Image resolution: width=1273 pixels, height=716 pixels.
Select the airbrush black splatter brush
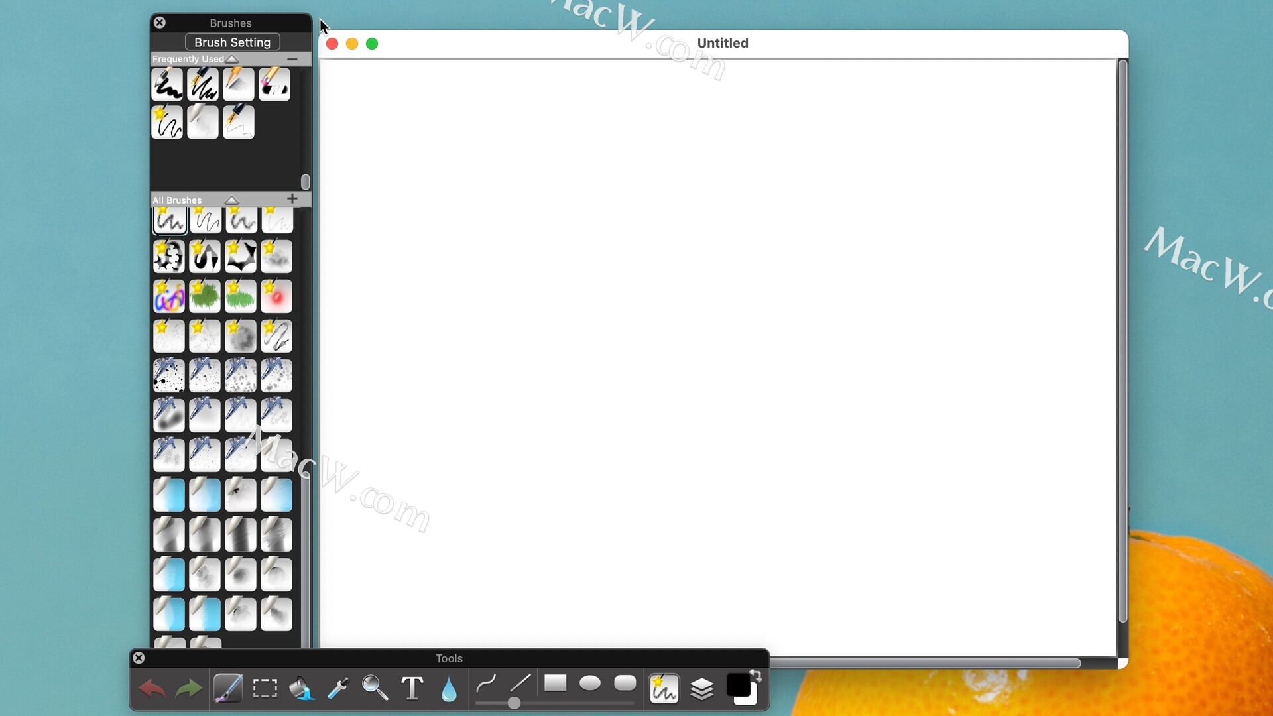tap(169, 376)
